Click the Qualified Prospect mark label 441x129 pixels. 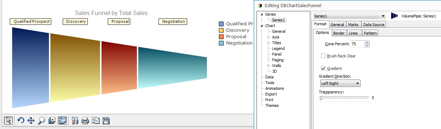[31, 21]
